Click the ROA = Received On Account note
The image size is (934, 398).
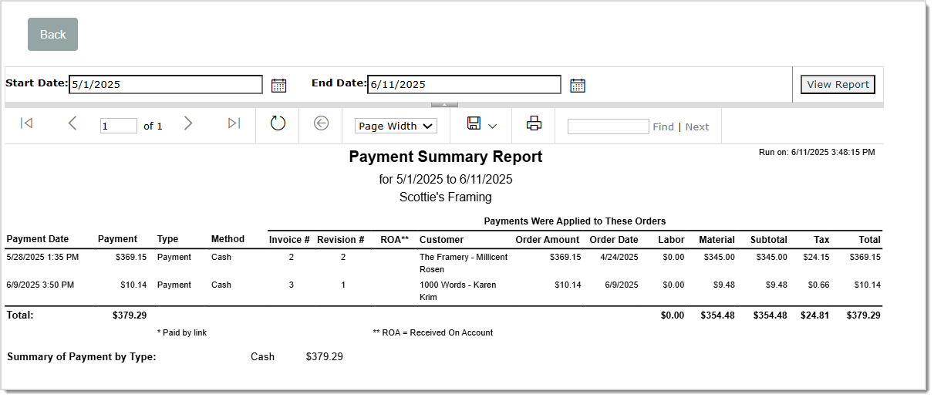coord(433,332)
